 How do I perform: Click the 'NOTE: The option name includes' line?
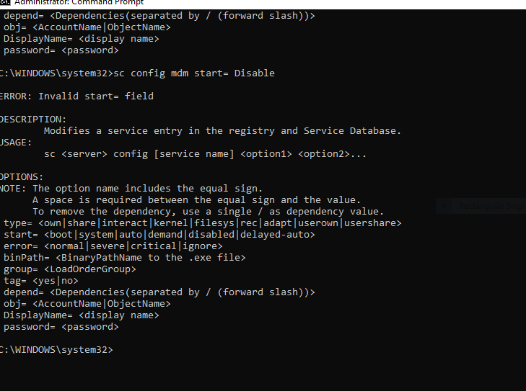131,189
